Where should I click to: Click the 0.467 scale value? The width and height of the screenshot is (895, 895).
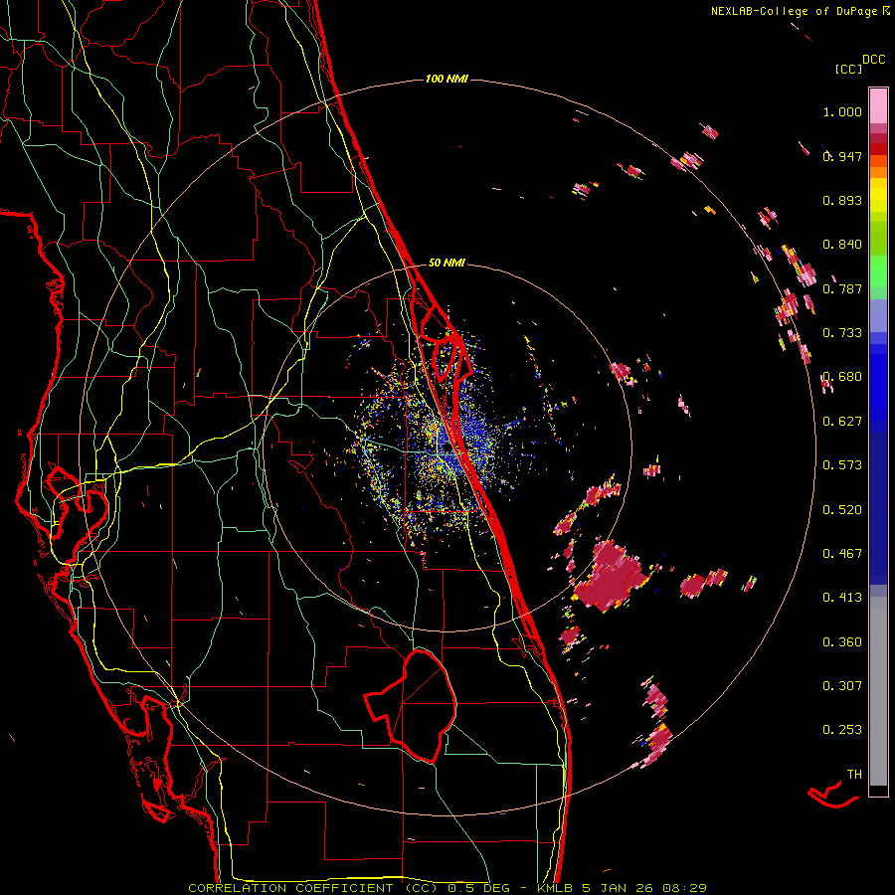point(842,554)
